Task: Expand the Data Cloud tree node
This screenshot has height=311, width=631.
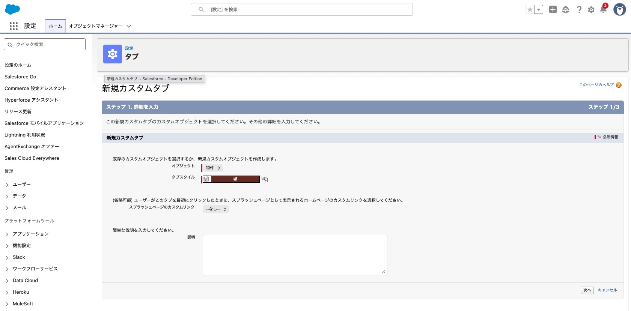Action: (x=7, y=281)
